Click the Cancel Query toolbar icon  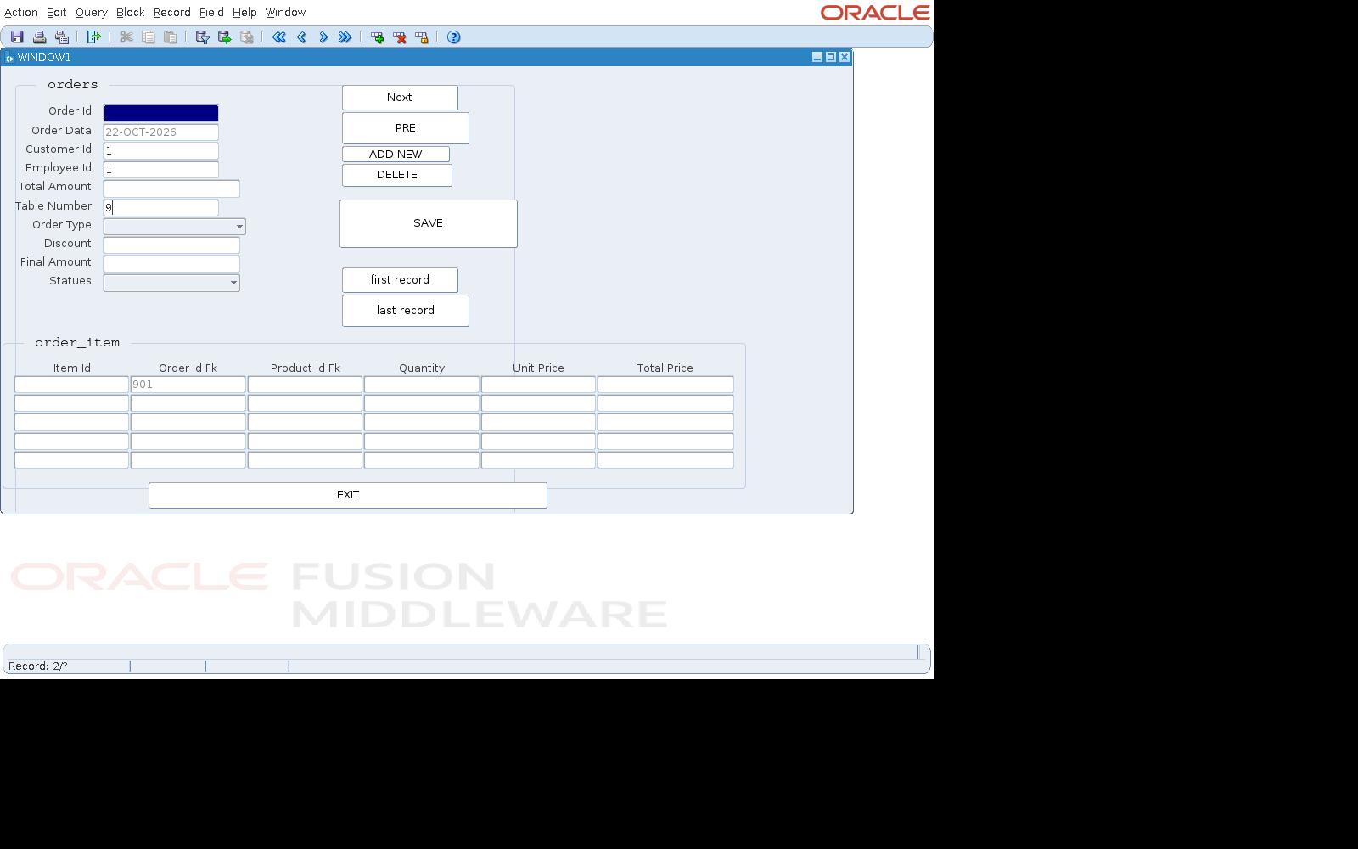tap(246, 37)
